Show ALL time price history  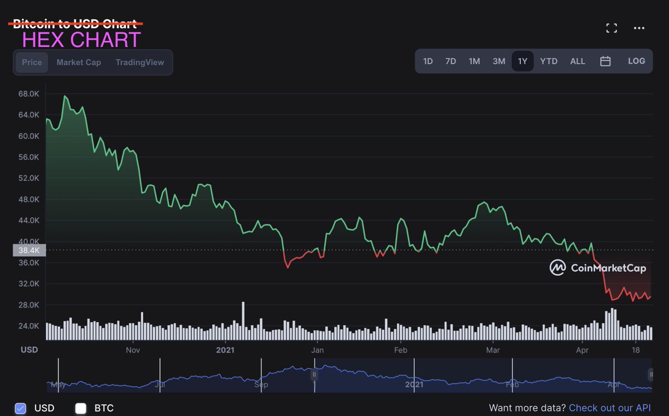coord(578,61)
